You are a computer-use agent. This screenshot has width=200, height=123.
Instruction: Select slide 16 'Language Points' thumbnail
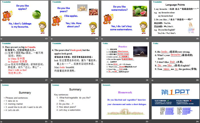pos(175,19)
